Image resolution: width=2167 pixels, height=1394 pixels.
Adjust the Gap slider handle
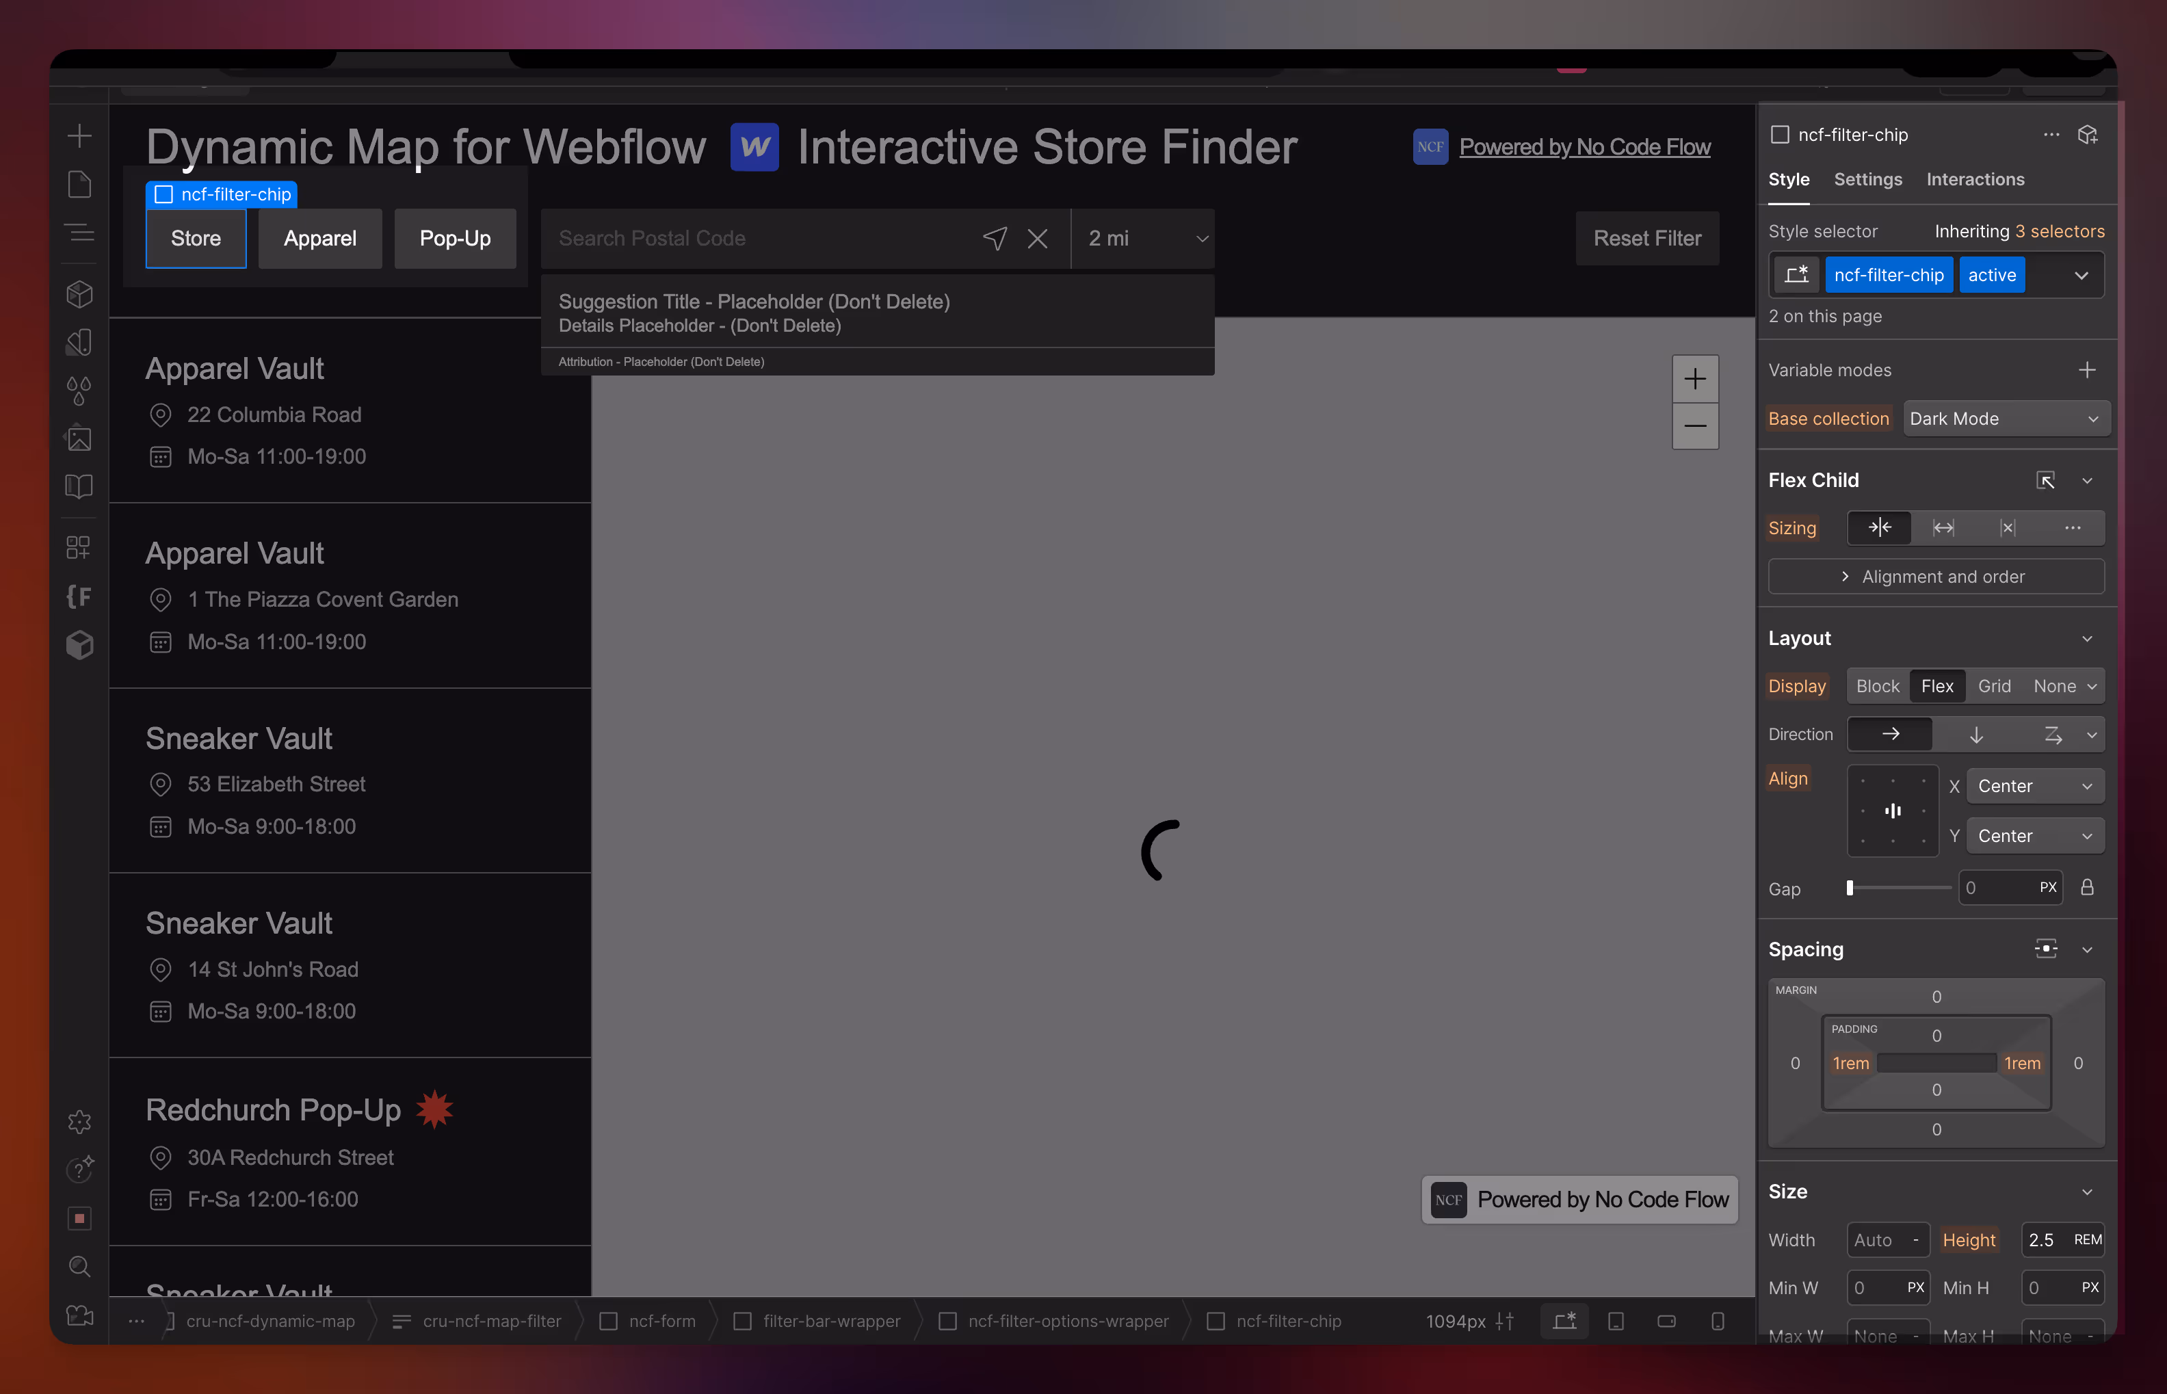[1850, 888]
